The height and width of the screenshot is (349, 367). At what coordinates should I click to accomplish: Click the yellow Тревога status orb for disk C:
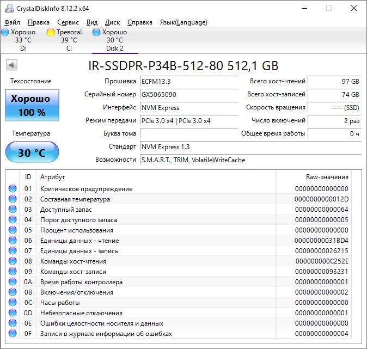(x=51, y=33)
